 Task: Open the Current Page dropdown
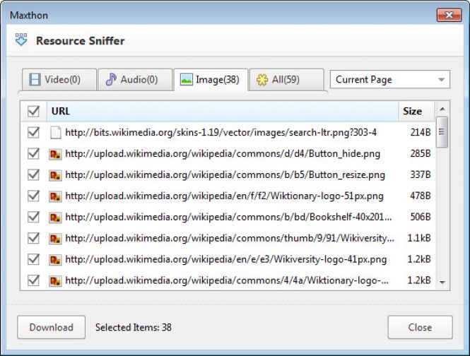click(389, 79)
